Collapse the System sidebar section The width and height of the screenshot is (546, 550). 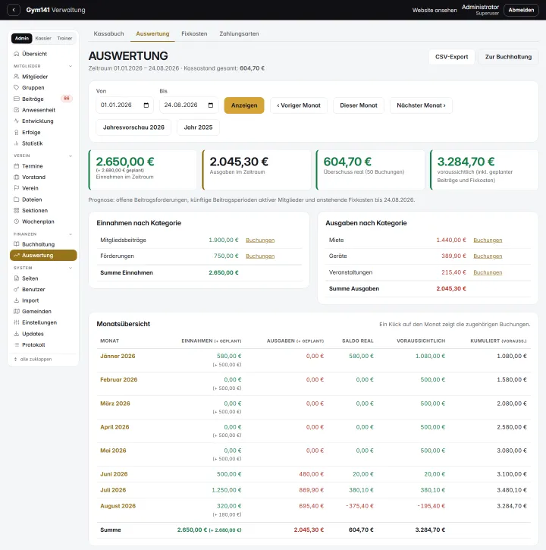click(x=71, y=268)
